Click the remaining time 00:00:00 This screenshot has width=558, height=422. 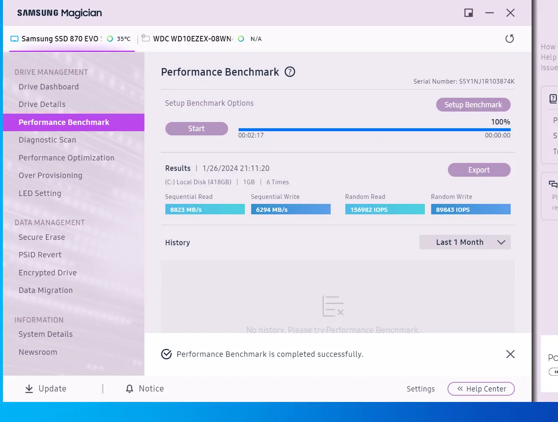point(498,135)
